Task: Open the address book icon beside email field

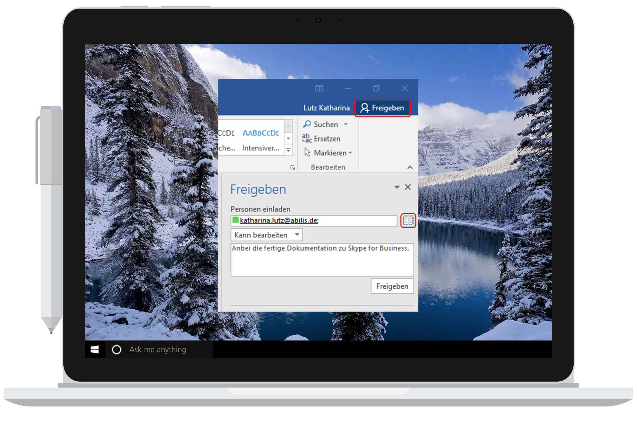Action: [x=408, y=221]
